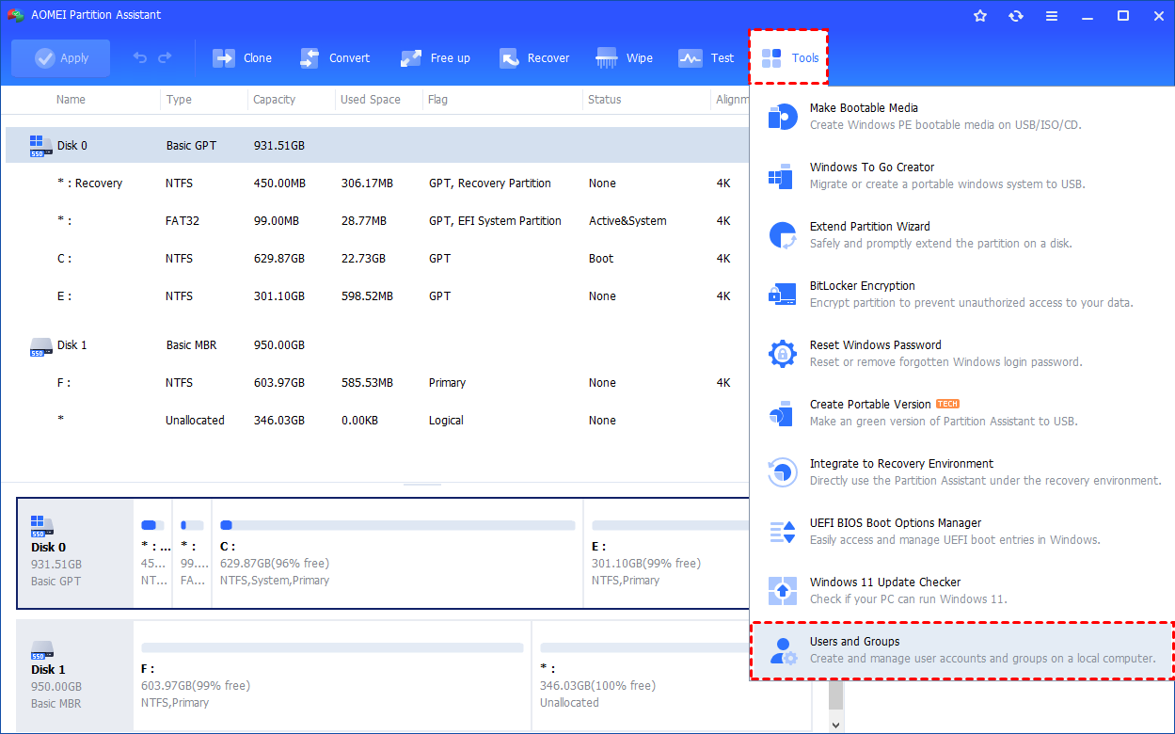Open the Tools menu
This screenshot has width=1175, height=734.
790,57
